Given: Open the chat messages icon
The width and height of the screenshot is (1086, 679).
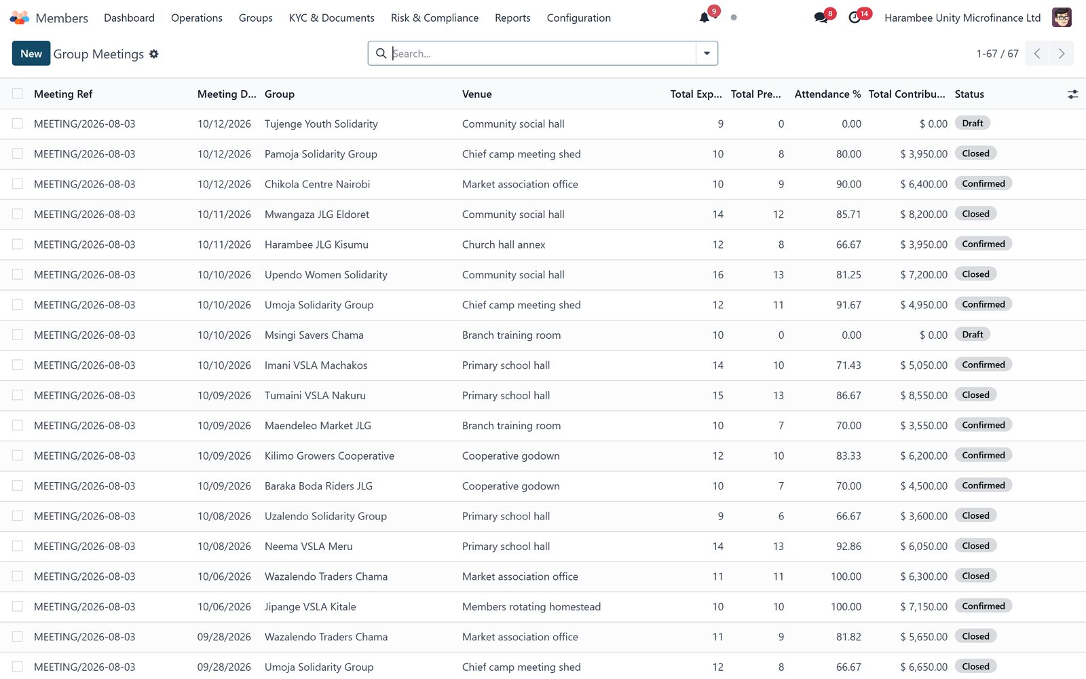Looking at the screenshot, I should tap(821, 18).
